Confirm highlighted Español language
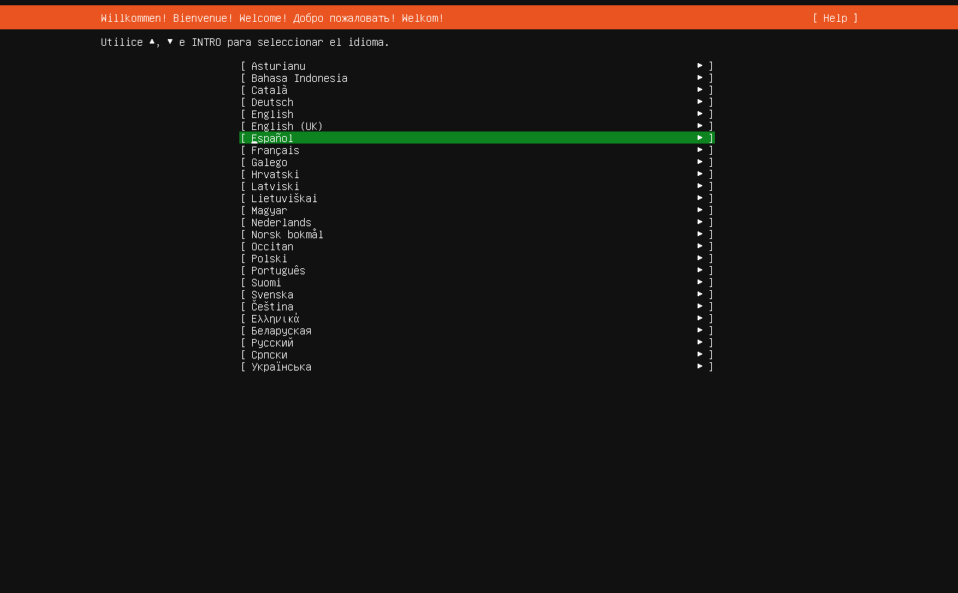This screenshot has height=593, width=958. [477, 138]
